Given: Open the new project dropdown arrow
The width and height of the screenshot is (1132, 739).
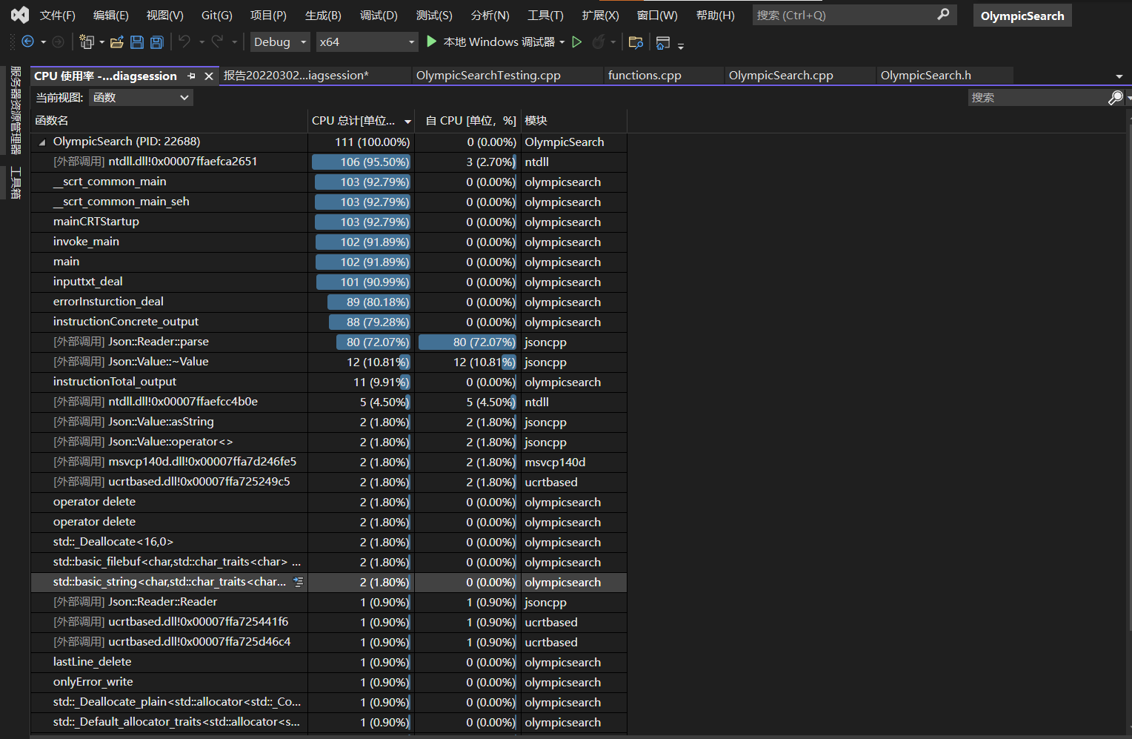Looking at the screenshot, I should point(101,42).
